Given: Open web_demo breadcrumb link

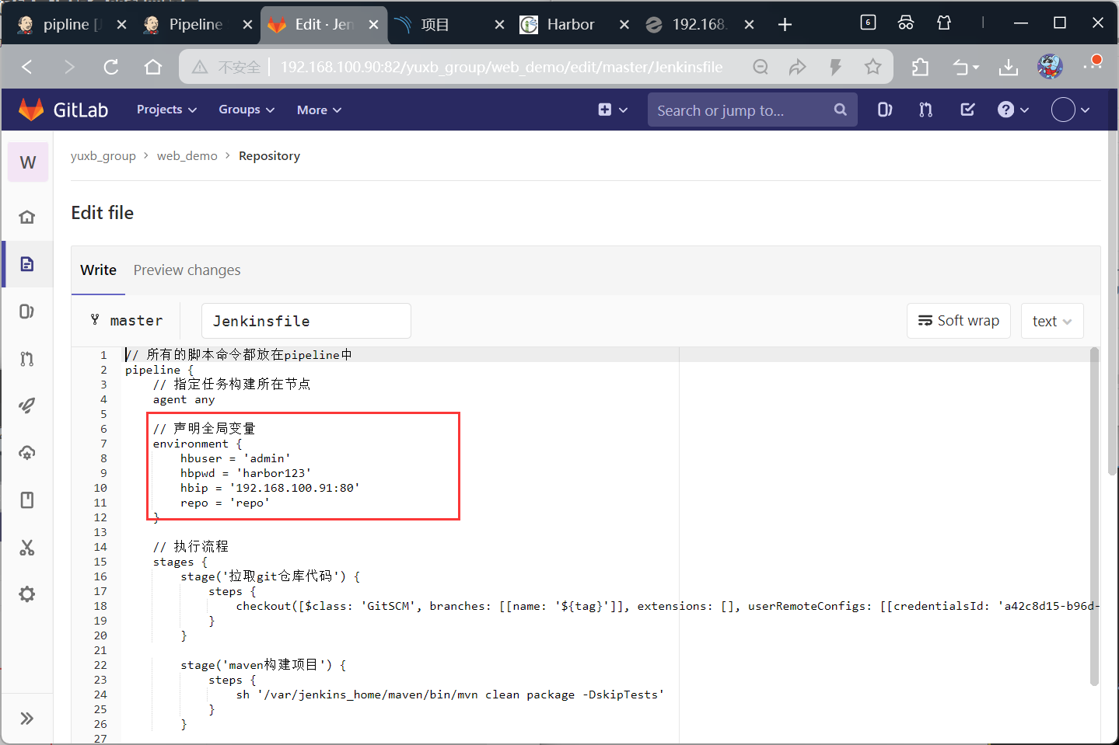Looking at the screenshot, I should (187, 155).
